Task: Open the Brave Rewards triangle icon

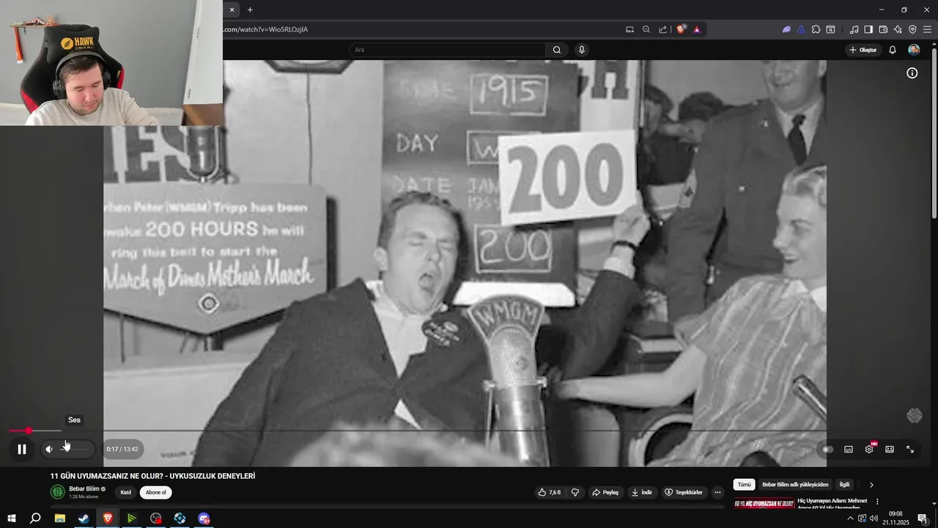Action: coord(696,29)
